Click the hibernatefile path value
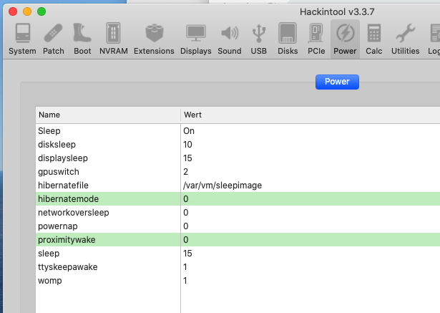This screenshot has width=440, height=313. pyautogui.click(x=223, y=186)
